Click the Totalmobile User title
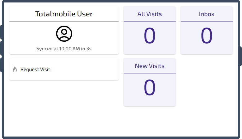Viewport: 242px width, 139px height. pos(64,14)
